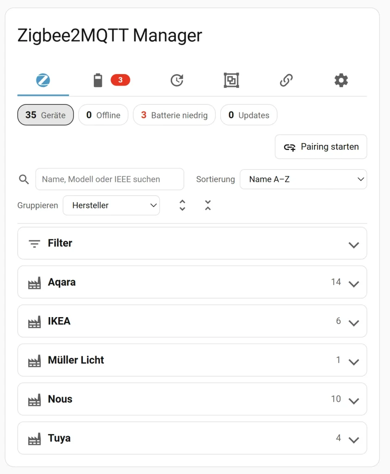Click the factory icon beside Nous
The width and height of the screenshot is (390, 474).
pos(34,400)
